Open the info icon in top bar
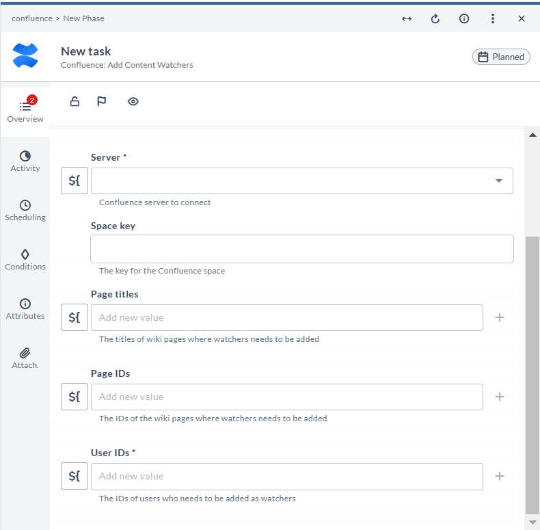The width and height of the screenshot is (540, 530). (x=464, y=18)
